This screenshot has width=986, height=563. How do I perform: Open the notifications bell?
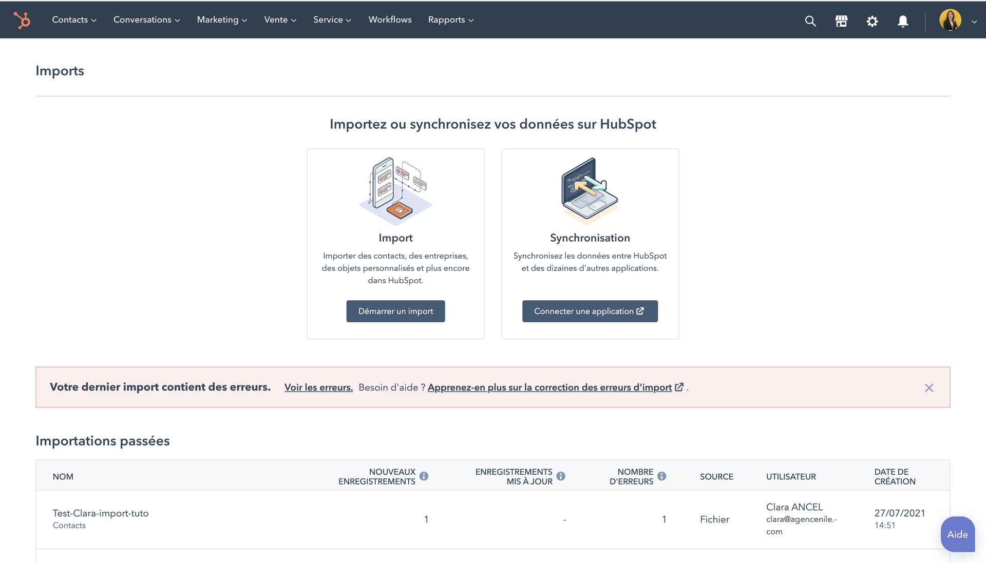[903, 21]
